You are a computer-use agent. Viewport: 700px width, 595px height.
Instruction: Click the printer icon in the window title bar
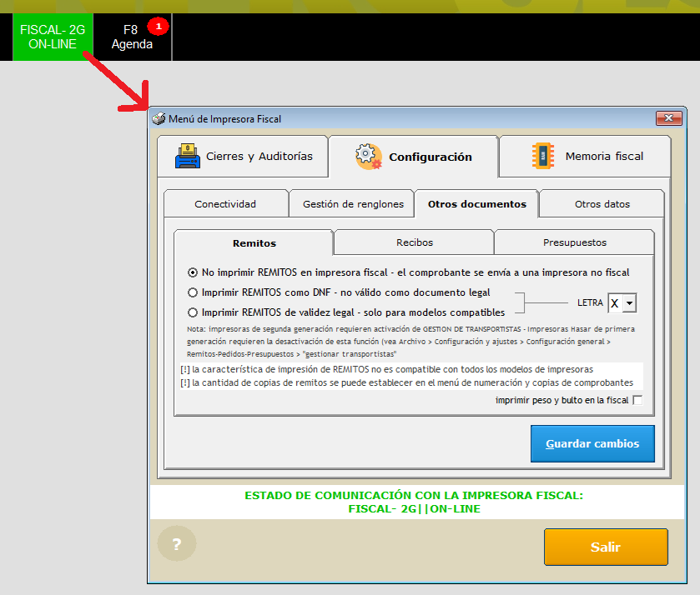click(x=159, y=118)
